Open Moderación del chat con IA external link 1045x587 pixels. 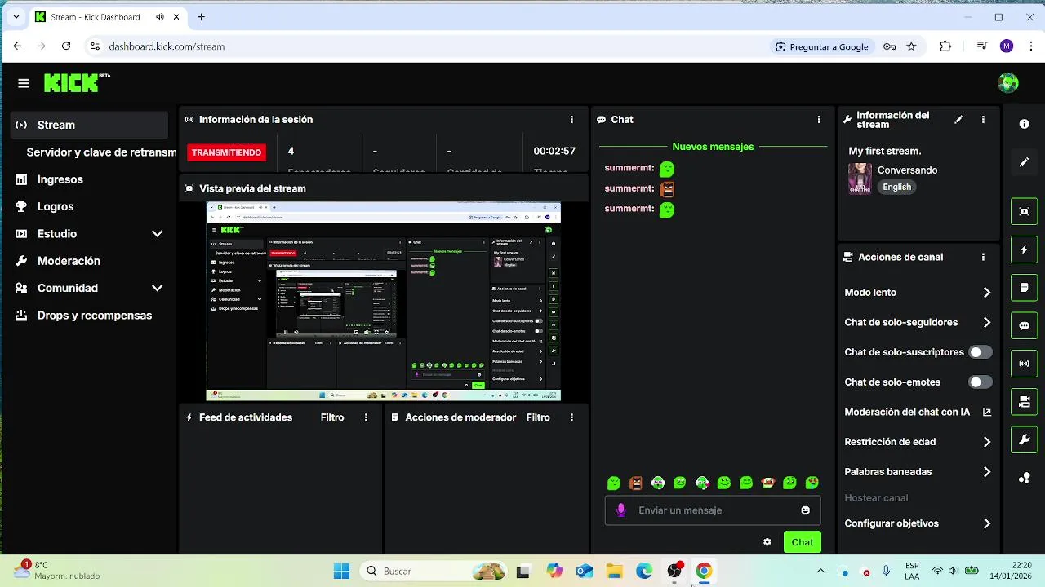click(x=986, y=413)
